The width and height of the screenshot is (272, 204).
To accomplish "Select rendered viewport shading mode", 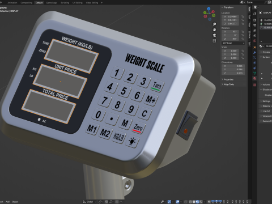I will pos(201,202).
